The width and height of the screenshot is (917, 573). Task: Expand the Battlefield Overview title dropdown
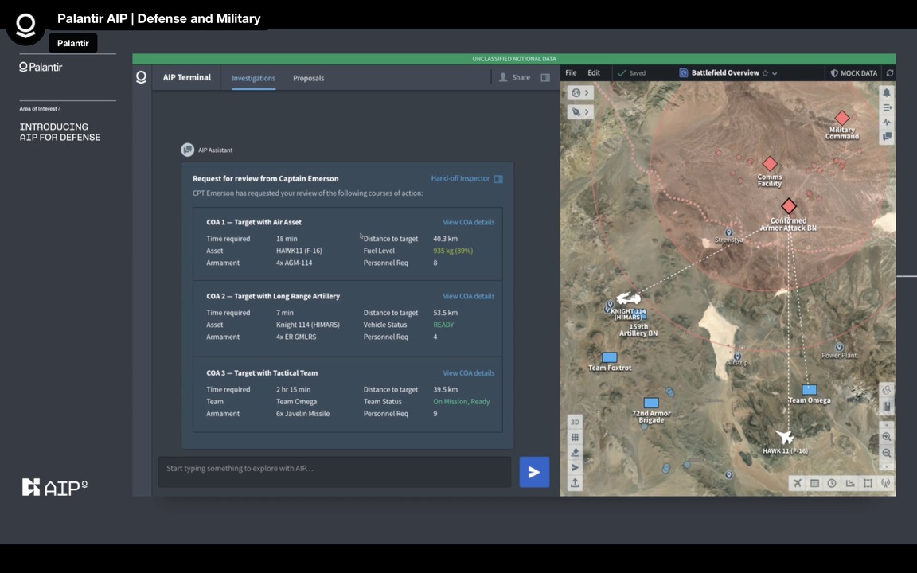click(775, 73)
